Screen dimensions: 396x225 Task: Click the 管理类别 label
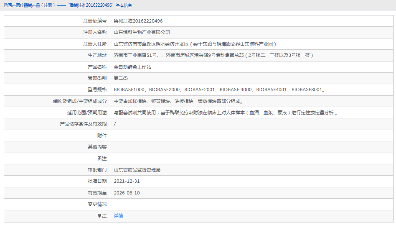(97, 78)
